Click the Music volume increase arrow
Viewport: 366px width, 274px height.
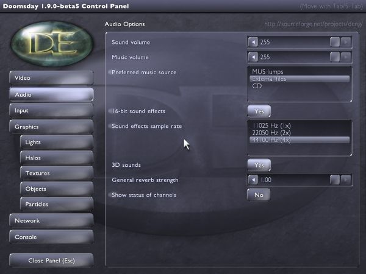346,57
